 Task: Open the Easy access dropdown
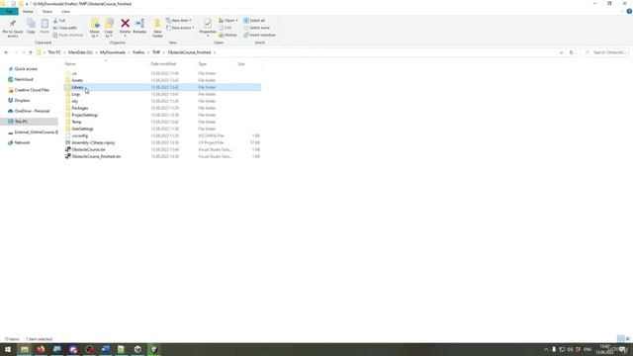[x=180, y=28]
